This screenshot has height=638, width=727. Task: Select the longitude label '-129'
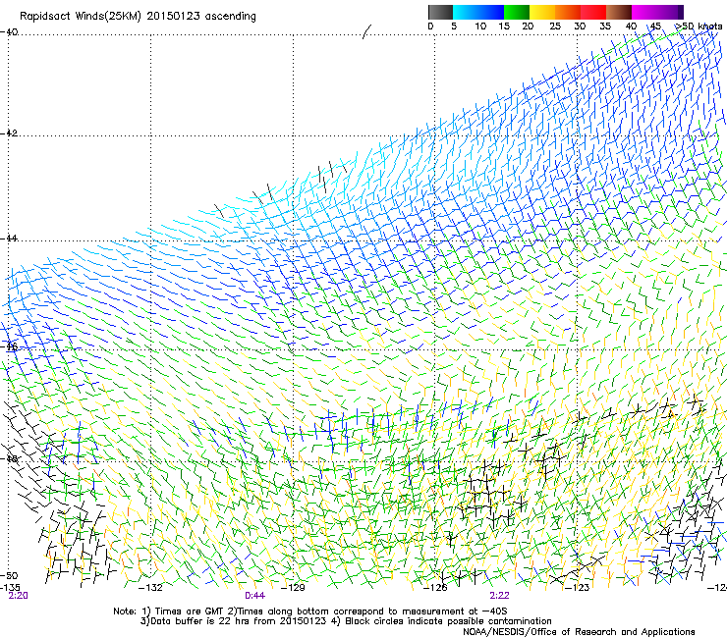coord(293,588)
